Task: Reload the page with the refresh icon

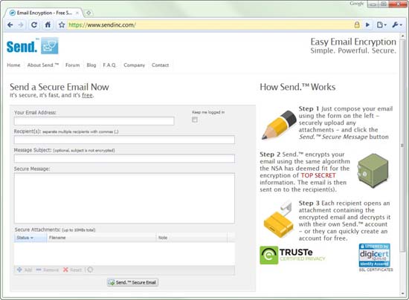Action: pyautogui.click(x=34, y=25)
